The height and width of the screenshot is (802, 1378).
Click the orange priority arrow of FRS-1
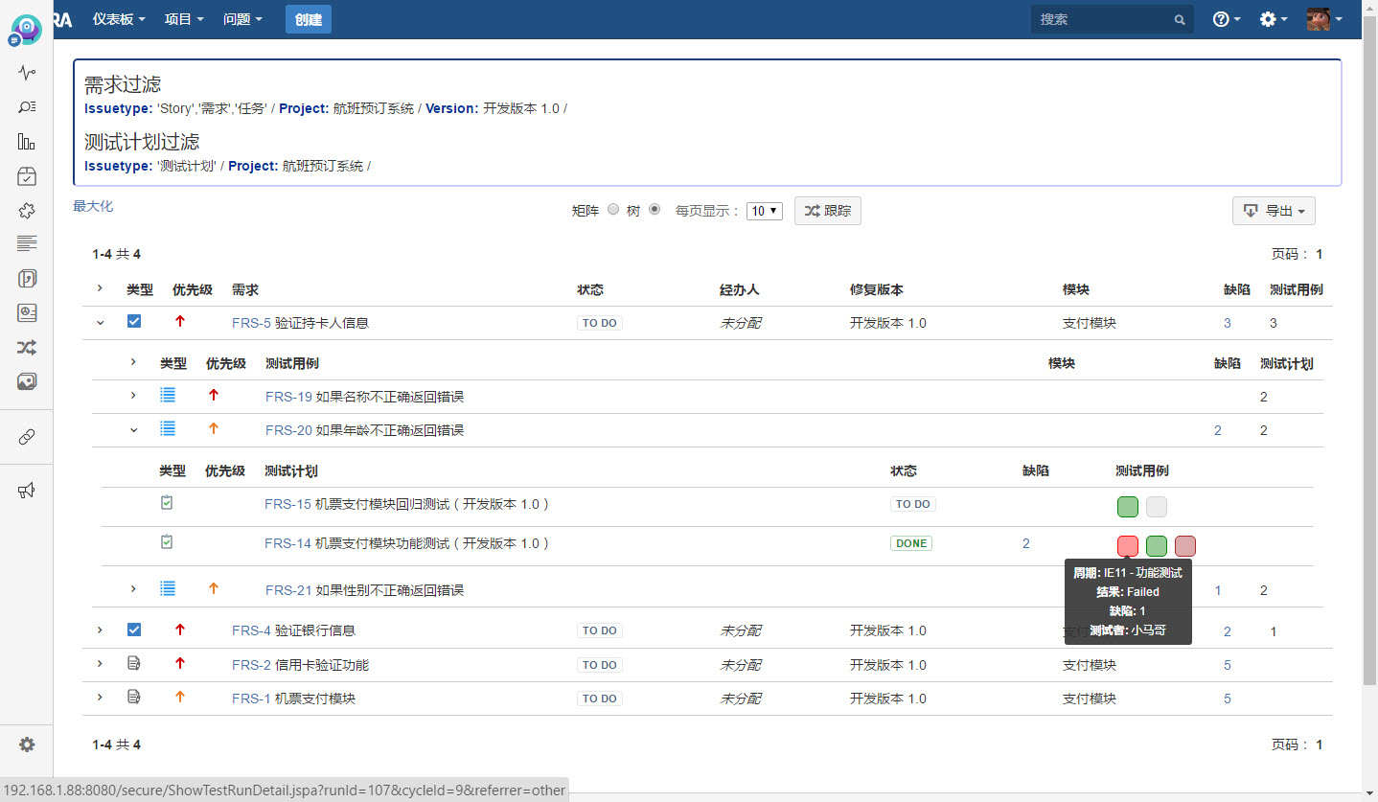(x=180, y=697)
